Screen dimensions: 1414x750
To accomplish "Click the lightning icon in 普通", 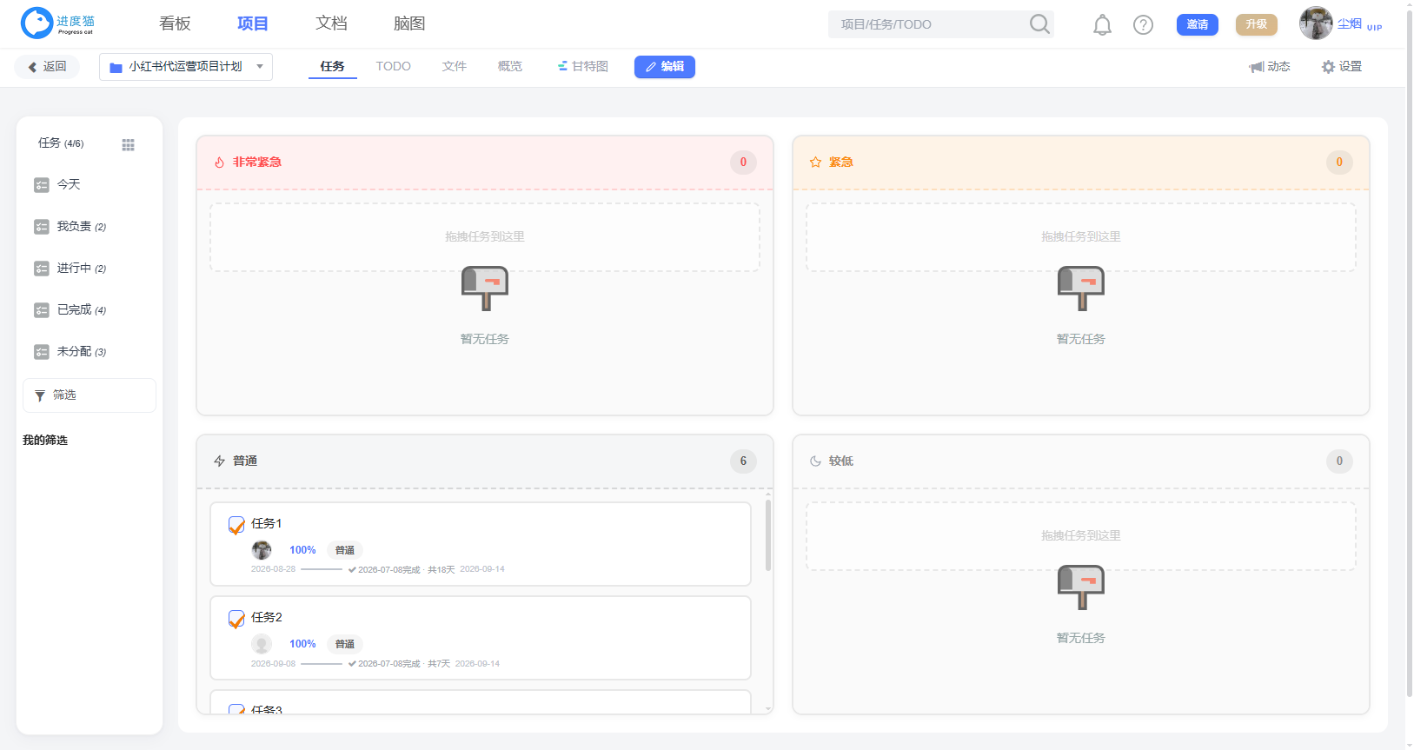I will click(220, 461).
